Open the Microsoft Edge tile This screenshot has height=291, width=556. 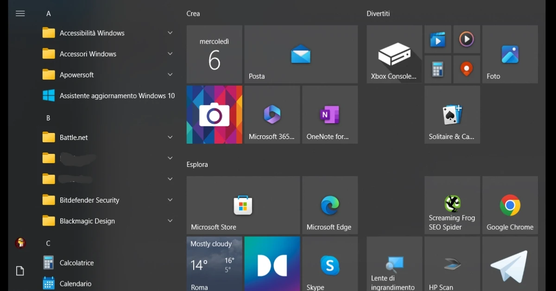[x=329, y=205]
